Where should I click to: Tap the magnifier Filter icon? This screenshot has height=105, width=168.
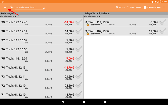point(117,8)
